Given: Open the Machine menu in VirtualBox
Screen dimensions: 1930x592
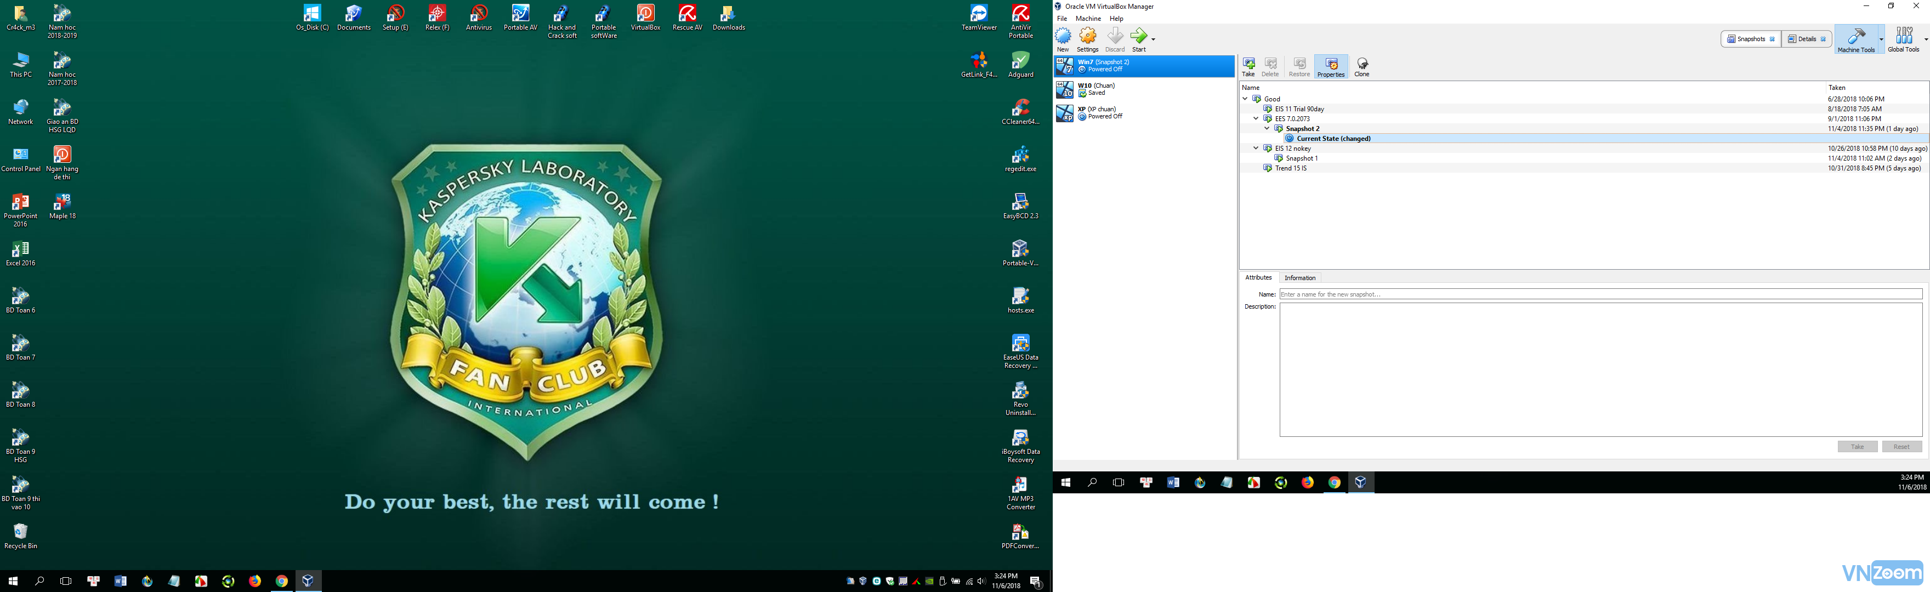Looking at the screenshot, I should coord(1088,19).
